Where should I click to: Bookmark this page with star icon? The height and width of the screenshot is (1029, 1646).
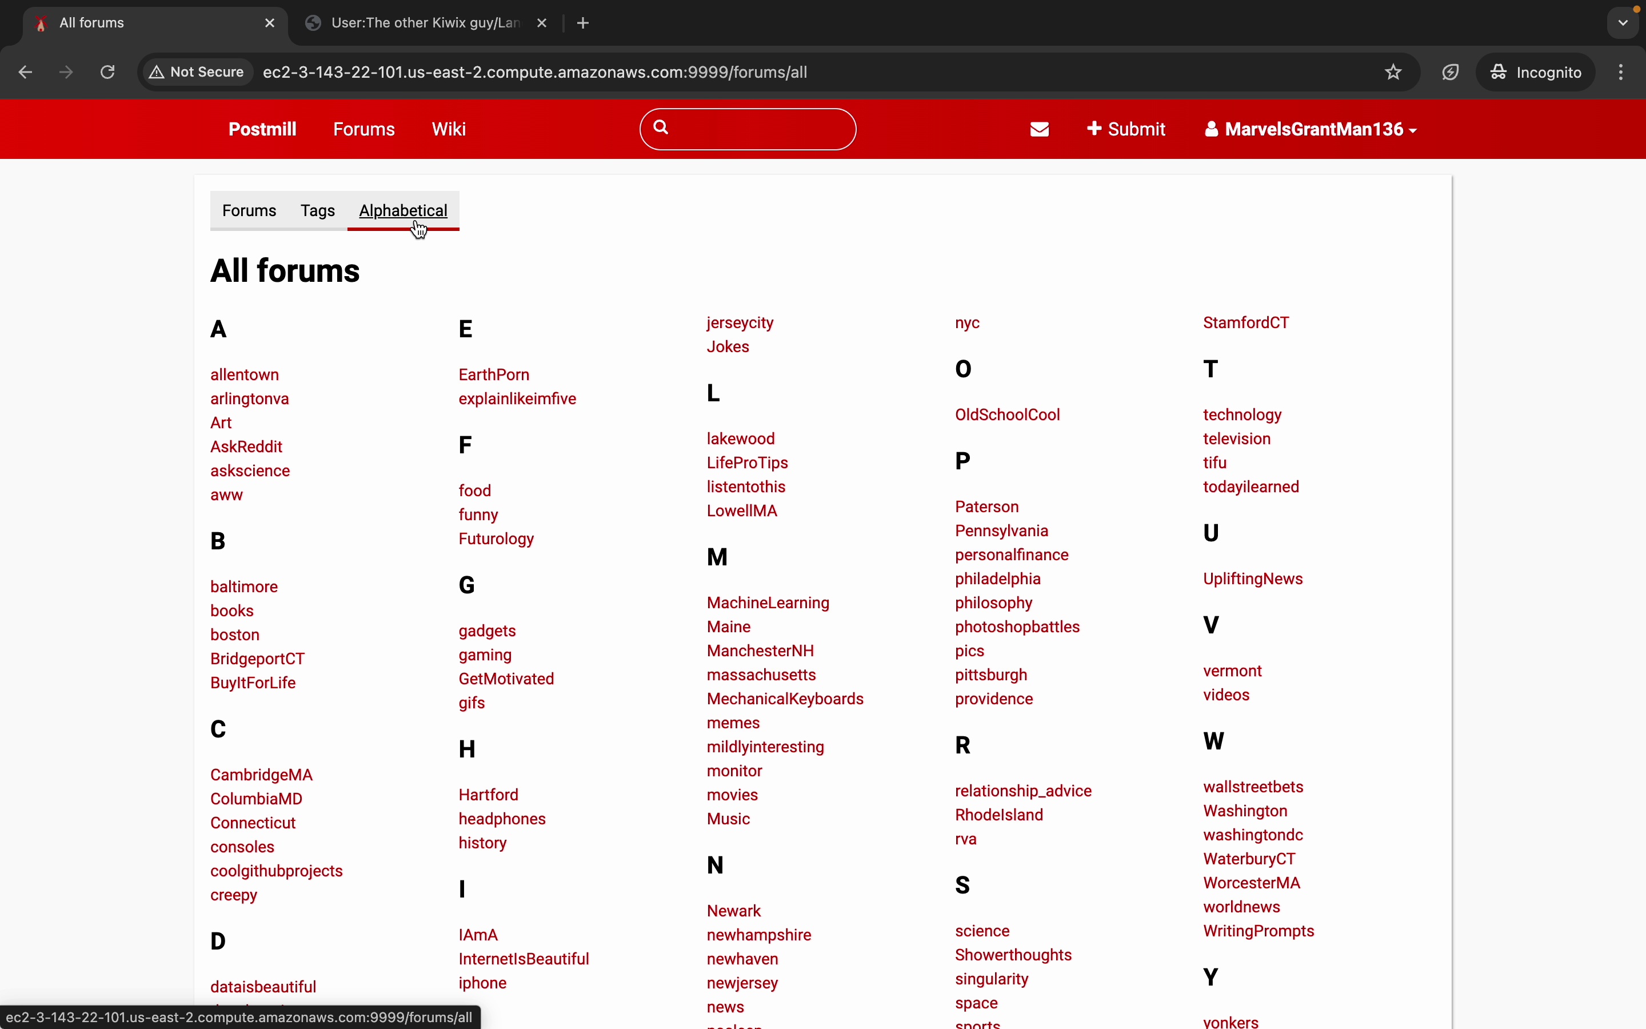(1393, 72)
